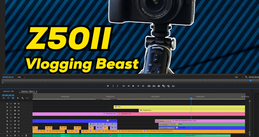Select the green Raster clip
259x137 pixels.
point(202,124)
